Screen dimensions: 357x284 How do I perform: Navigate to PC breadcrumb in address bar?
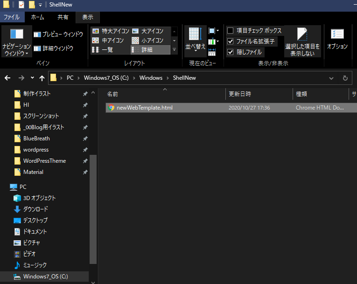point(70,78)
